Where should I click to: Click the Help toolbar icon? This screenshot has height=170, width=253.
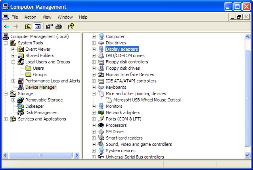coord(71,27)
